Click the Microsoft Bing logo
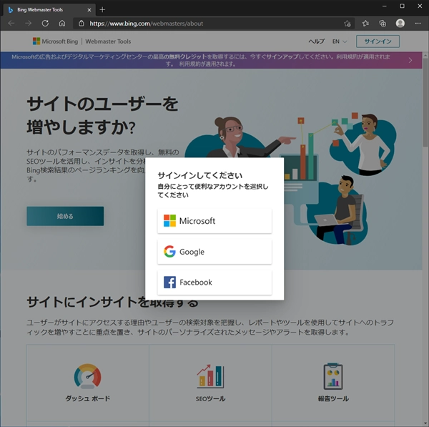Image resolution: width=429 pixels, height=427 pixels. coord(55,41)
